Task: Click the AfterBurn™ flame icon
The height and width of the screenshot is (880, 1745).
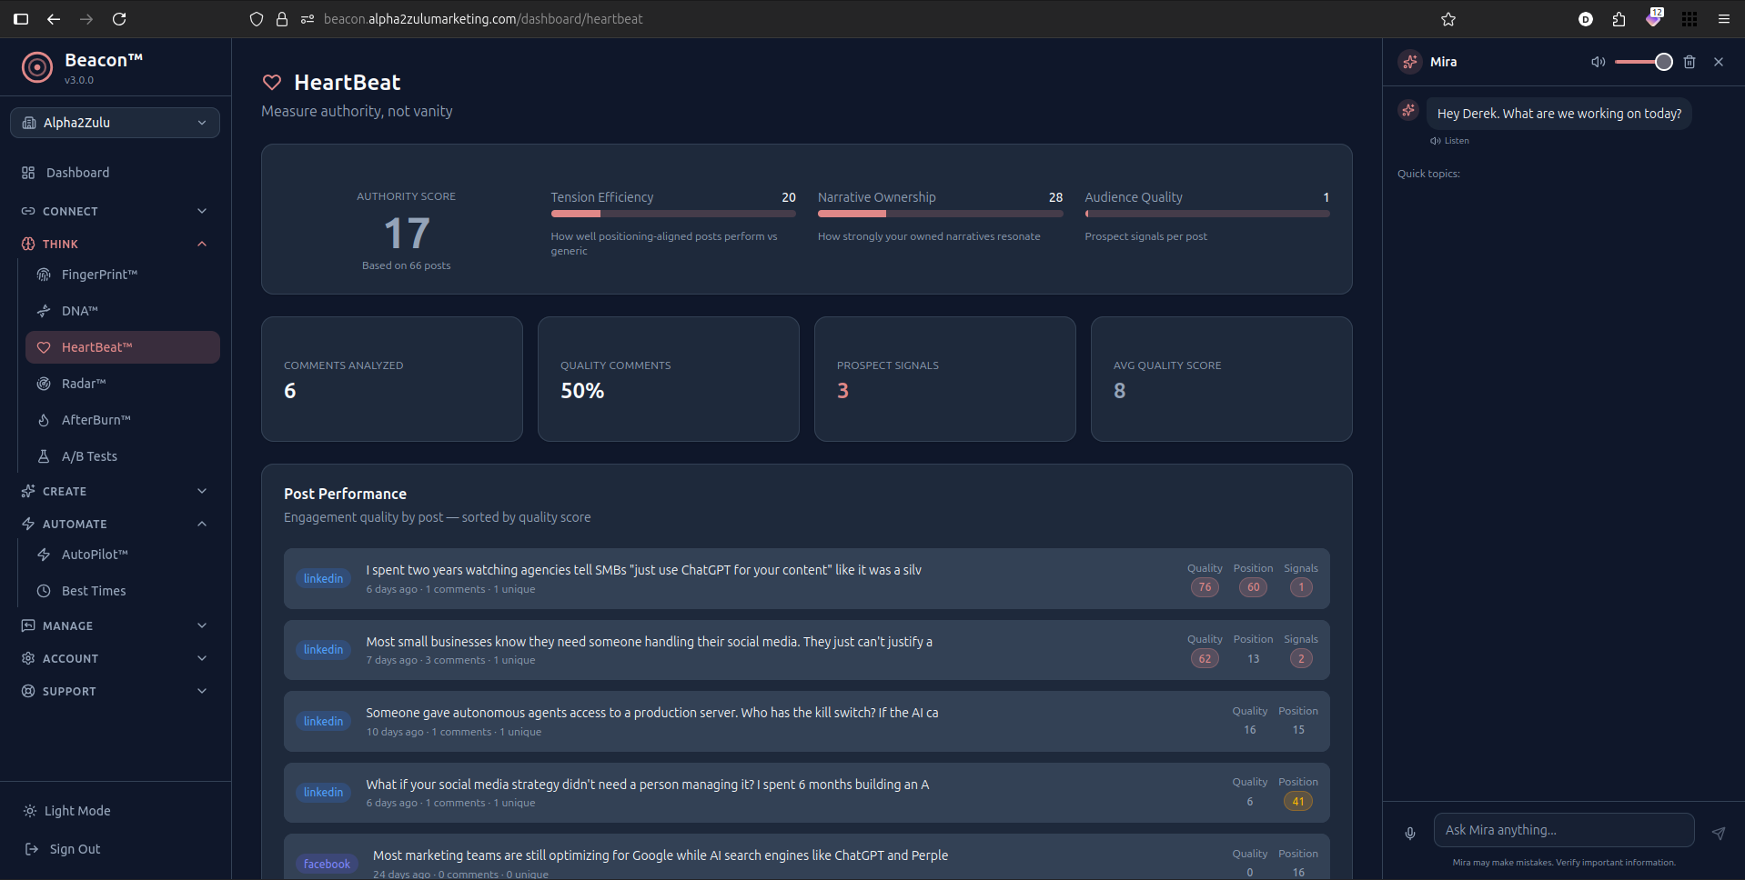Action: 43,420
